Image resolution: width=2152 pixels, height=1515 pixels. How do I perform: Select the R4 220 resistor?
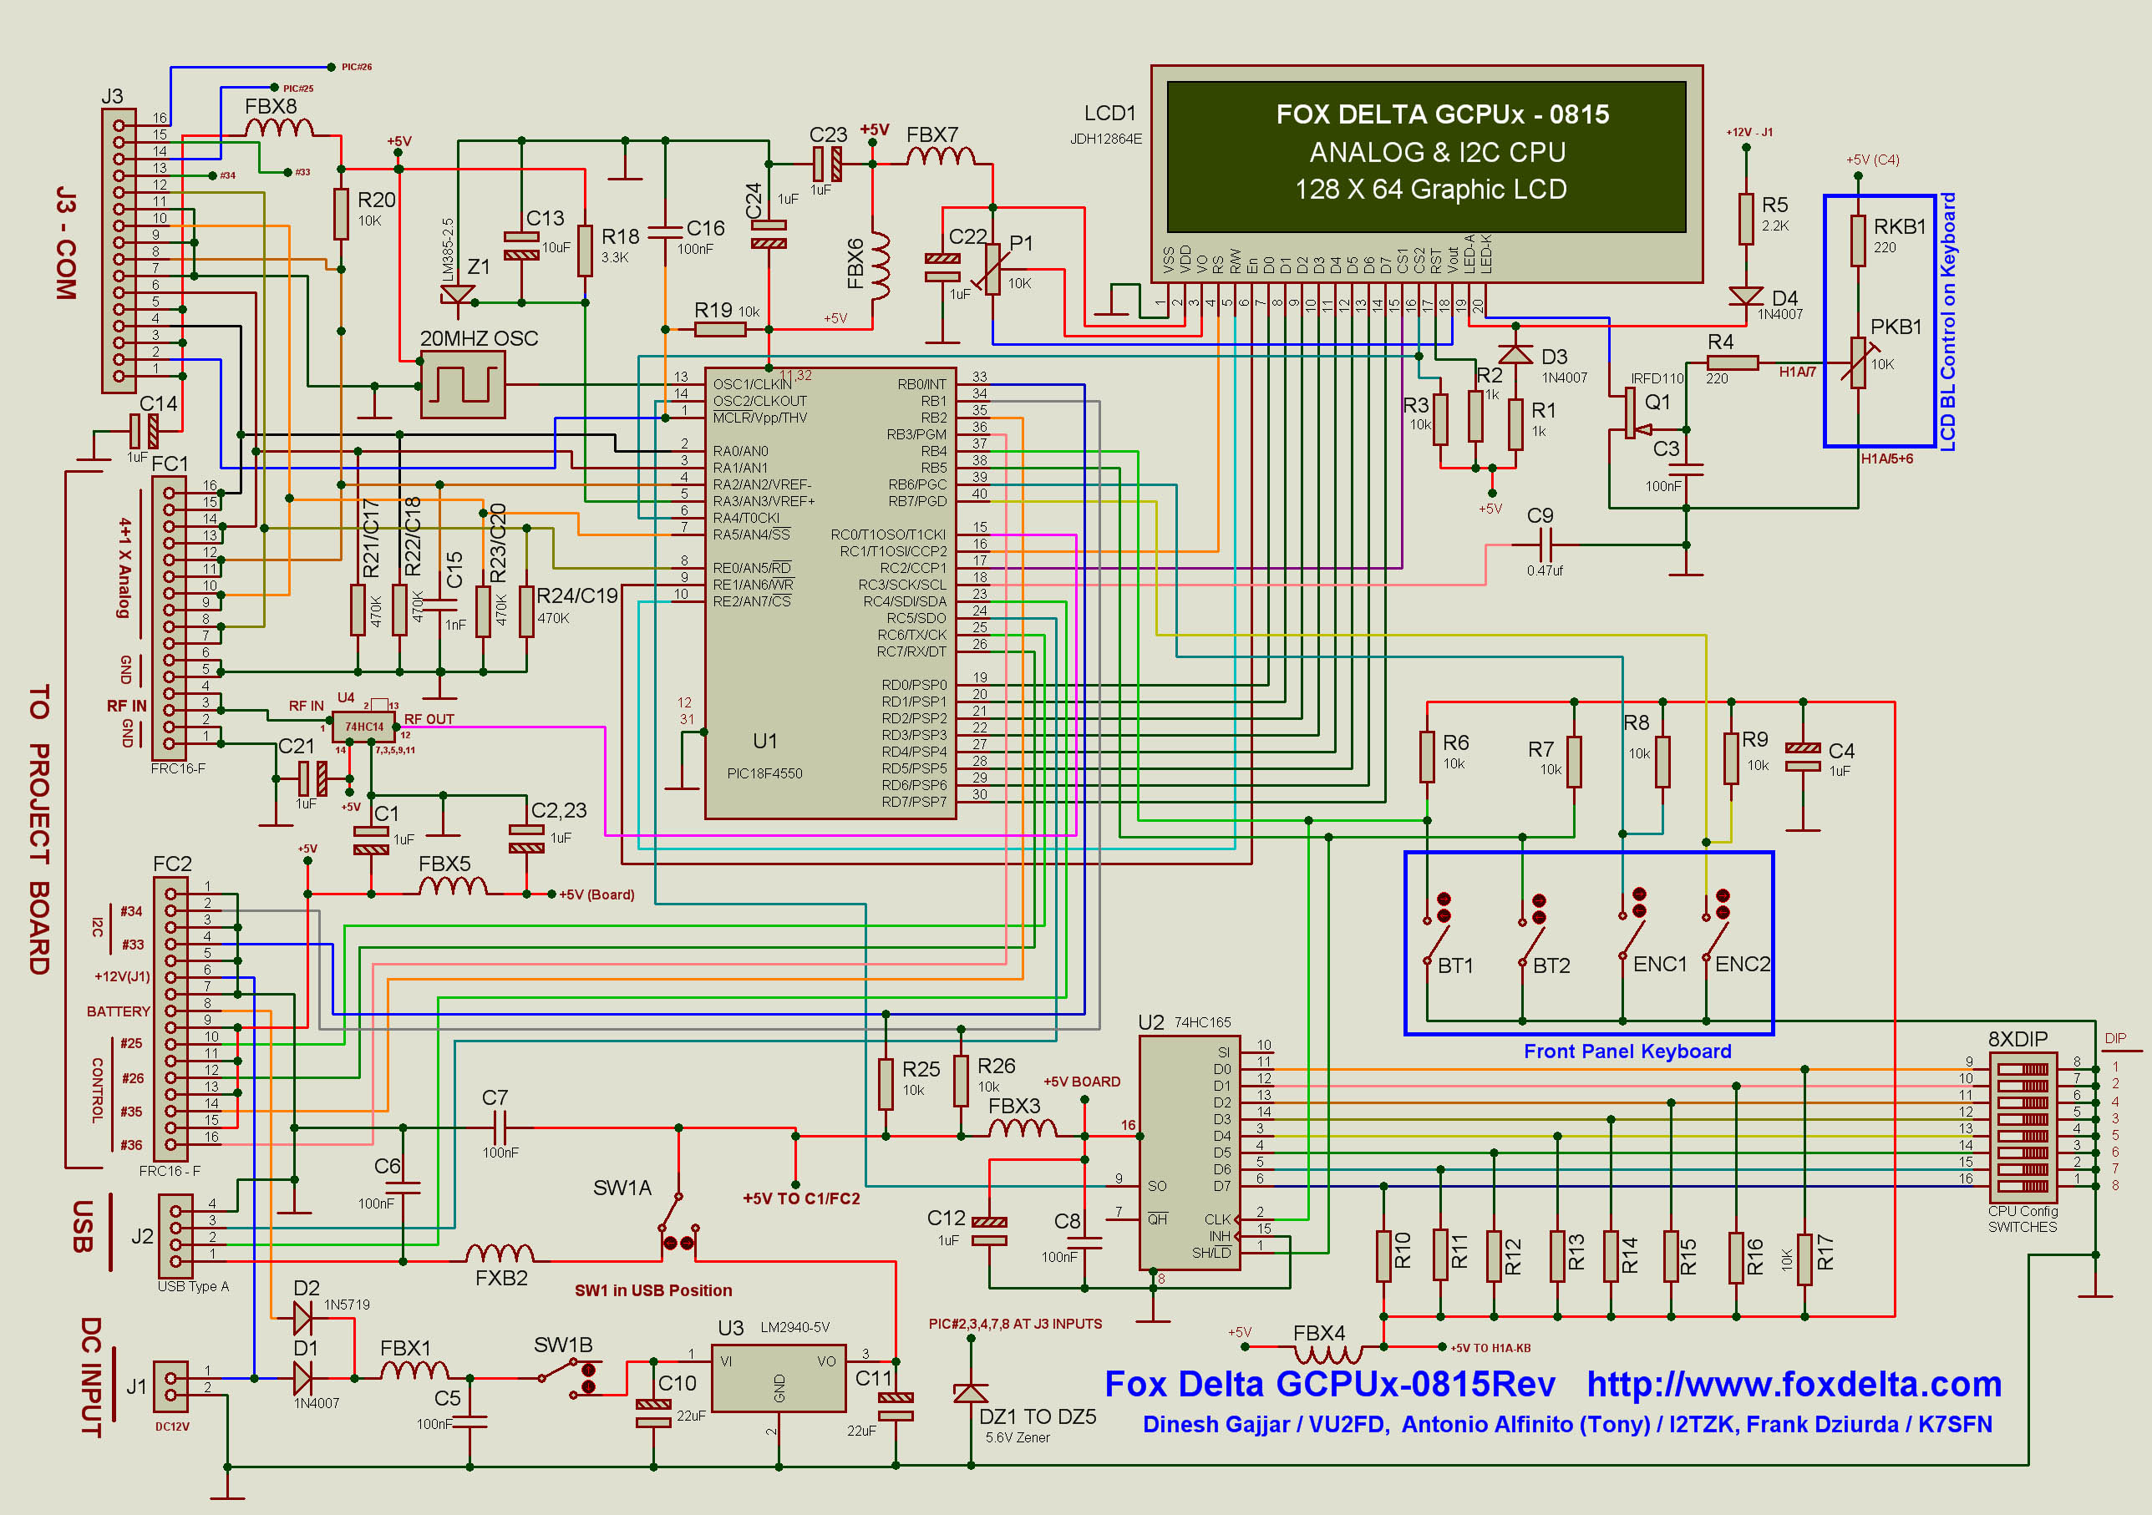pos(1732,362)
